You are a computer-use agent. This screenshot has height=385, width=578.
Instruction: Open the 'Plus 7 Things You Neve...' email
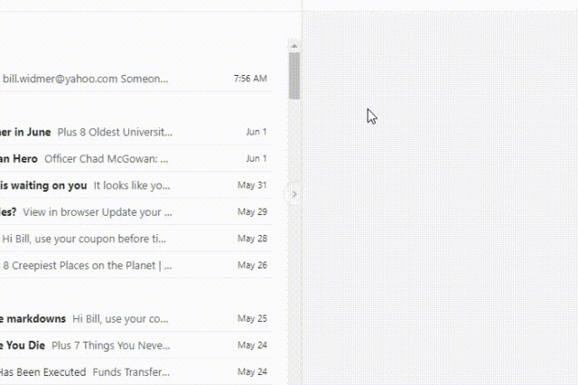coord(110,345)
